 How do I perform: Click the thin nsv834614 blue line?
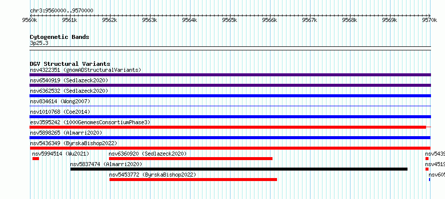[x=230, y=106]
